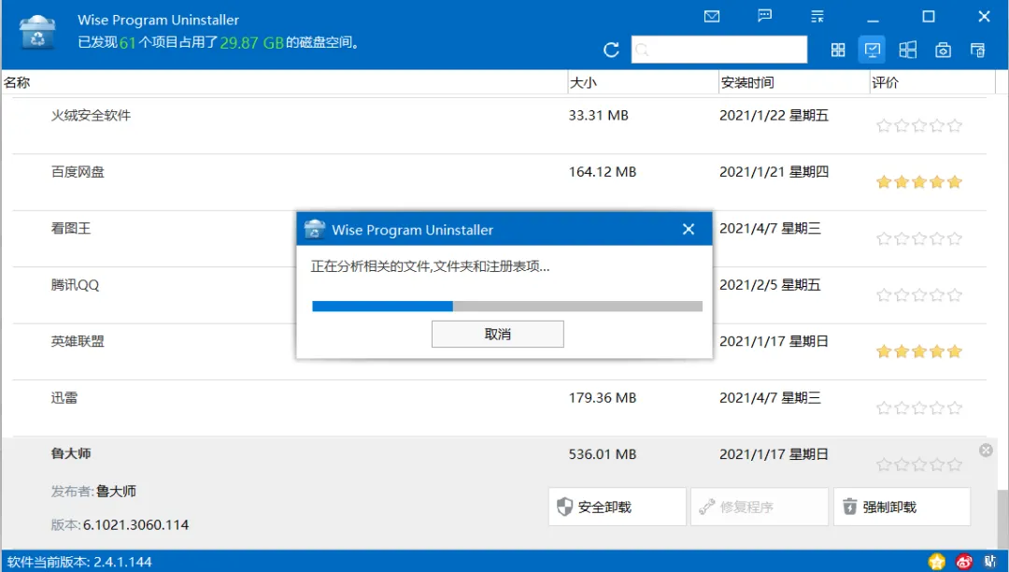Screen dimensions: 1009x572
Task: Click the star rating for 鲁大师
Action: pos(919,465)
